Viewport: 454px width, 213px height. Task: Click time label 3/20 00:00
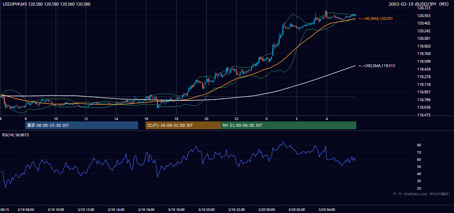[x=267, y=210]
